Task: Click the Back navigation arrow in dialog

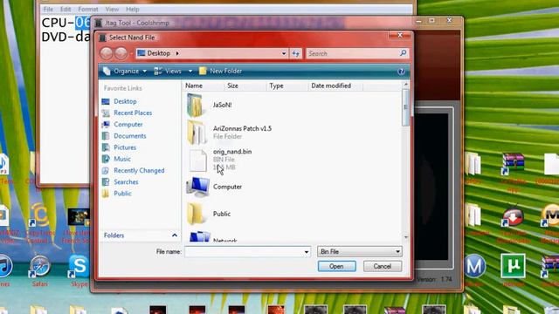Action: pos(107,53)
